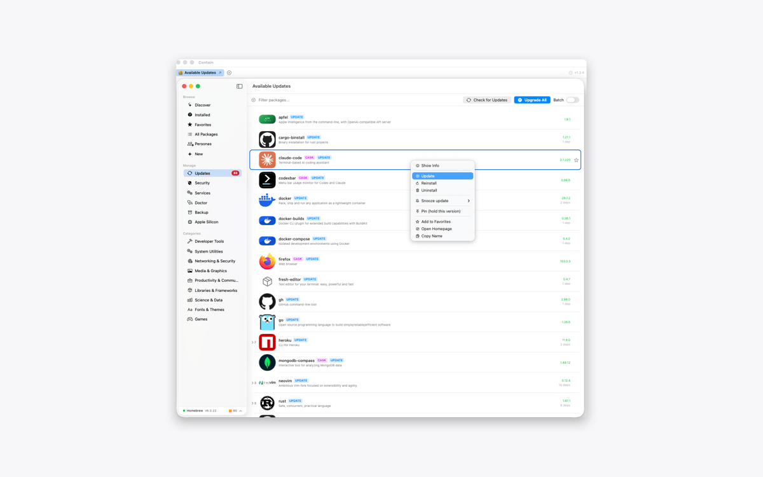
Task: Expand the Snooze update submenu
Action: tap(443, 201)
